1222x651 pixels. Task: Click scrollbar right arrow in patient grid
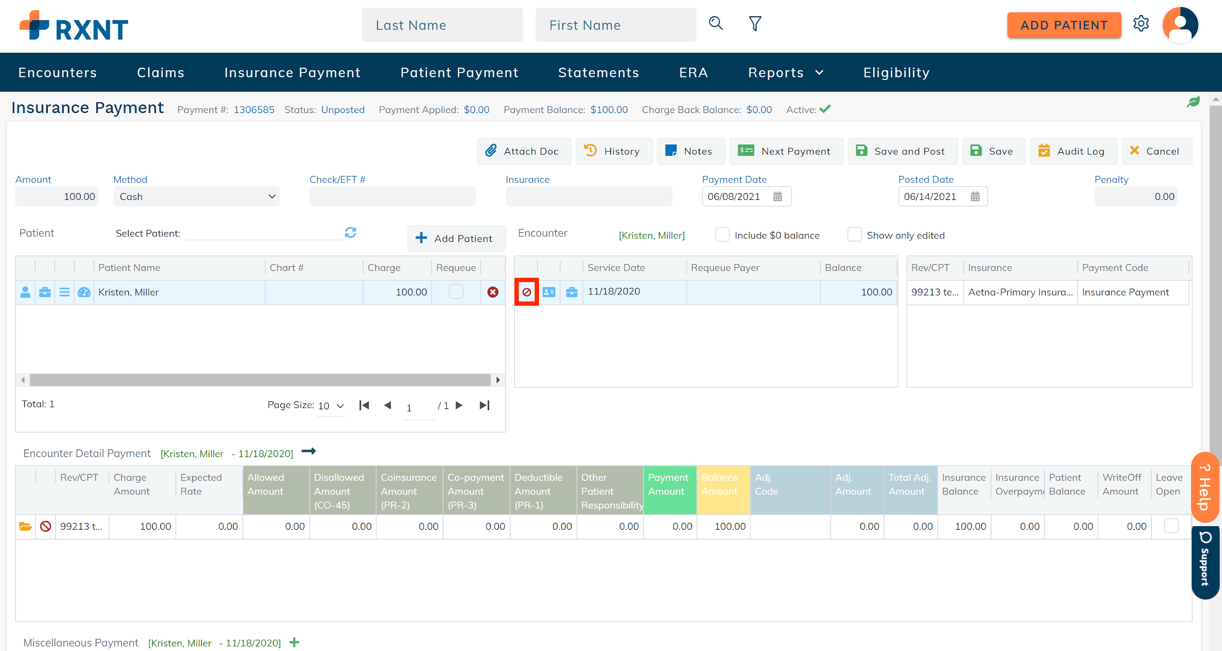pos(498,380)
